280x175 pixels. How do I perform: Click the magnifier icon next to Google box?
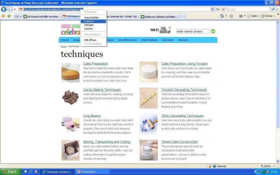click(x=273, y=9)
